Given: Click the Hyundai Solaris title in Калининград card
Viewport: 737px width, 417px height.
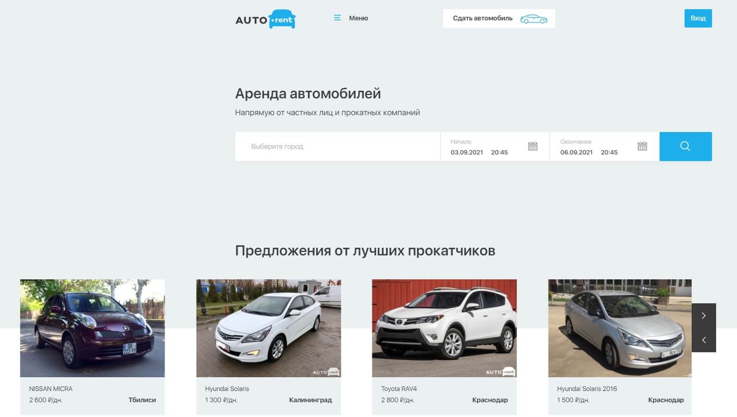Looking at the screenshot, I should pyautogui.click(x=227, y=388).
